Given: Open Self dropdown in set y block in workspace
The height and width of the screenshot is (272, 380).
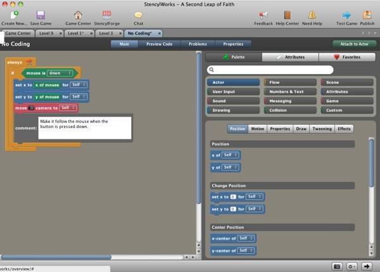Looking at the screenshot, I should point(79,96).
